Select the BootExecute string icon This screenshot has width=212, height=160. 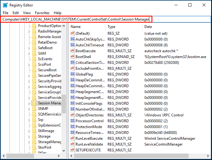pos(73,51)
